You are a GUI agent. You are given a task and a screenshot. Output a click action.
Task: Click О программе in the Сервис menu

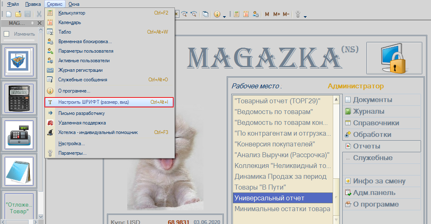109,91
